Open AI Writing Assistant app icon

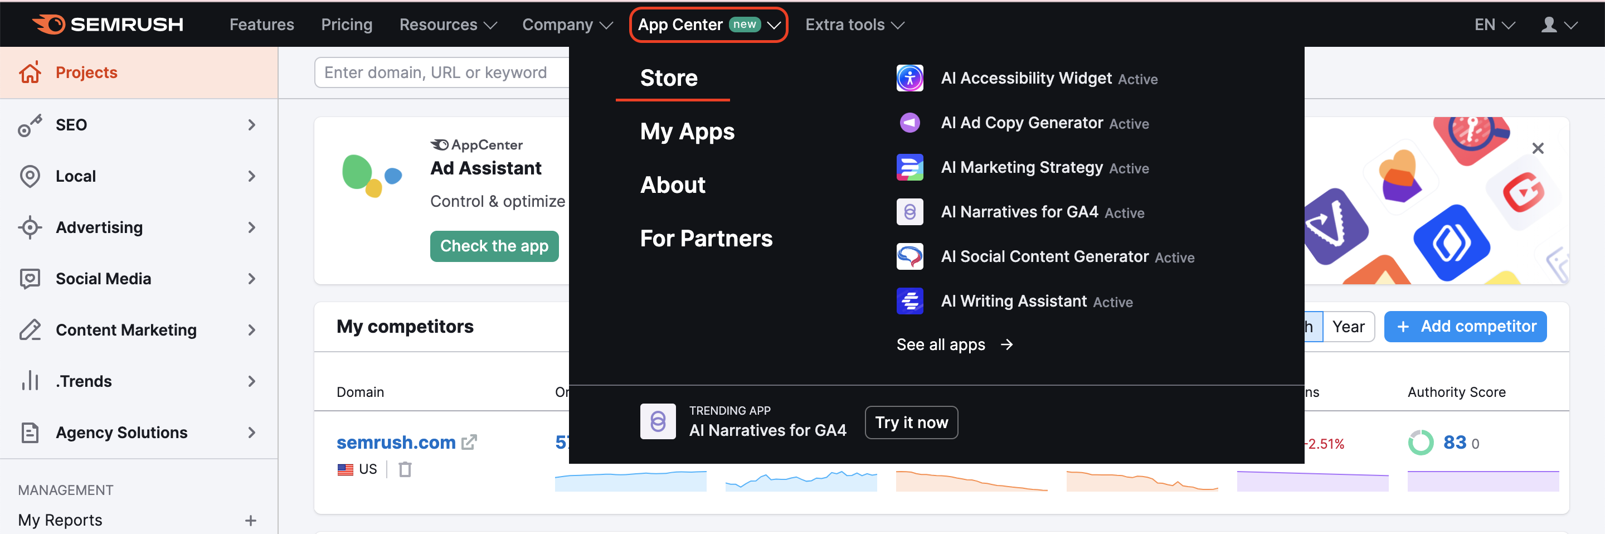click(909, 301)
